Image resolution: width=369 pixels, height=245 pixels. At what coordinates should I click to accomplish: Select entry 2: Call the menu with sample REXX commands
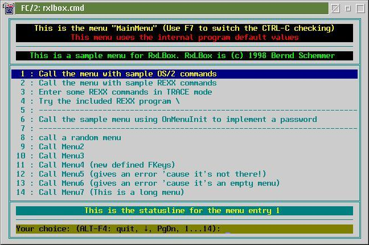(184, 83)
